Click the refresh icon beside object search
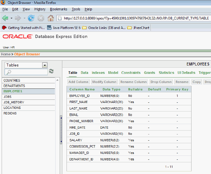 click(51, 71)
